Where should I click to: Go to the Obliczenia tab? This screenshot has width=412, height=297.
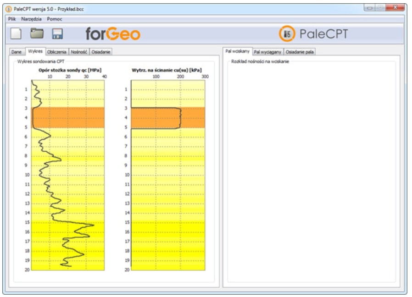tap(56, 52)
